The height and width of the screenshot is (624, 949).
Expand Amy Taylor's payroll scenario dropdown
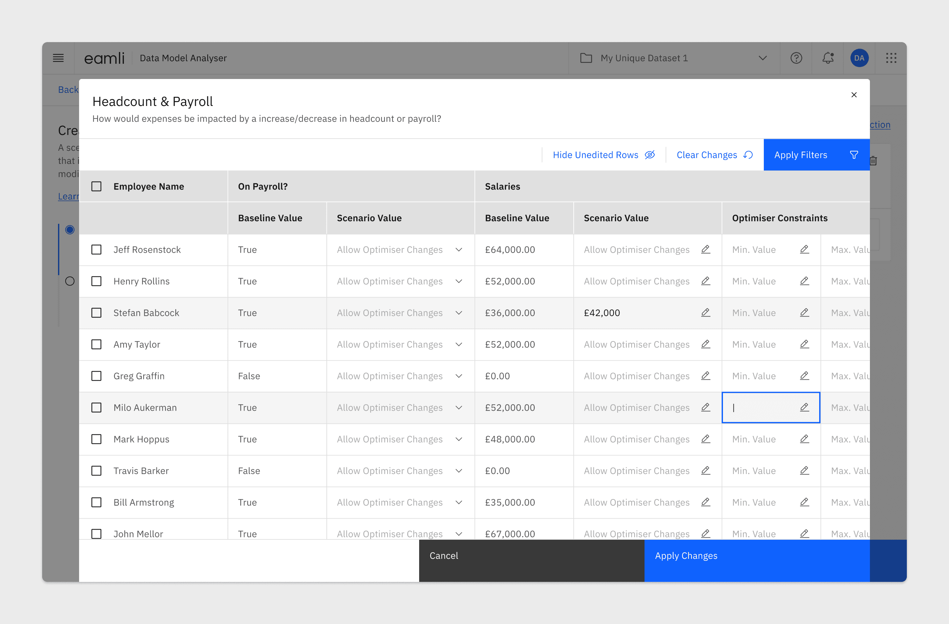coord(459,345)
